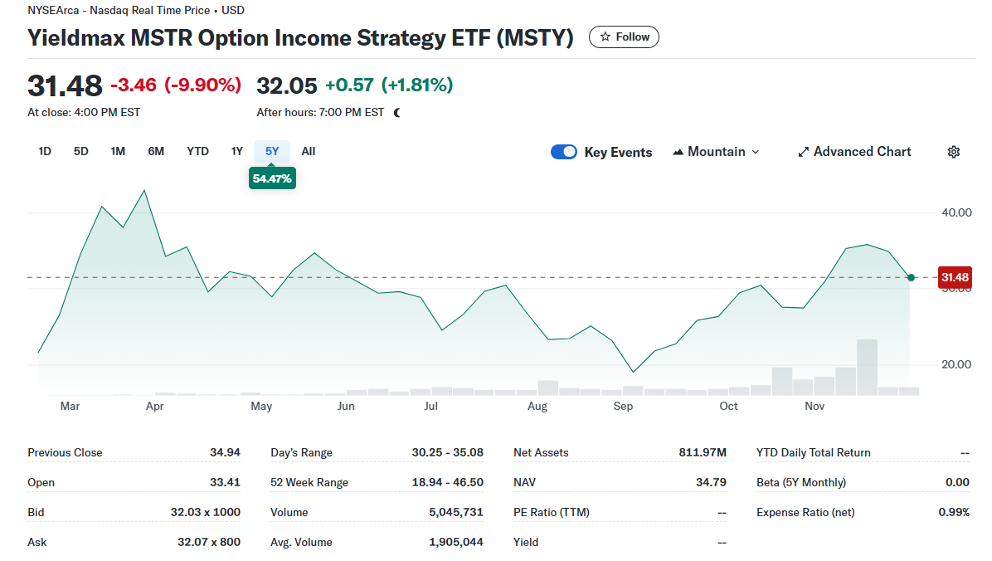Toggle the Key Events switch off

click(564, 152)
